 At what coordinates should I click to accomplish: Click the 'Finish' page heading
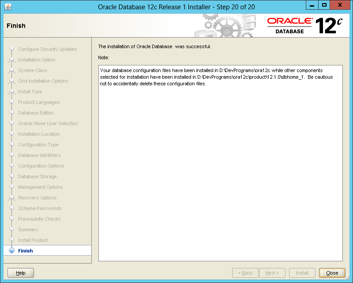pos(16,26)
